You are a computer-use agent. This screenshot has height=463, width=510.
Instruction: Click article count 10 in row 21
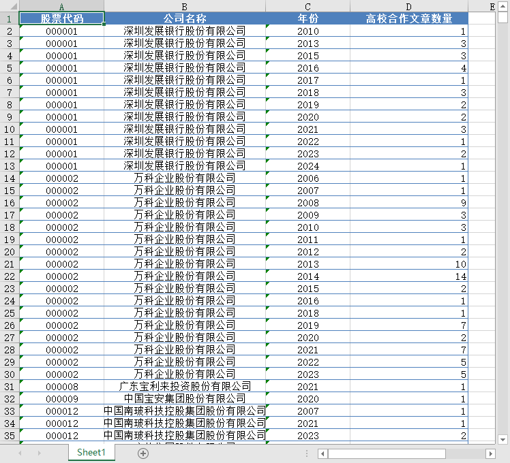pyautogui.click(x=409, y=264)
